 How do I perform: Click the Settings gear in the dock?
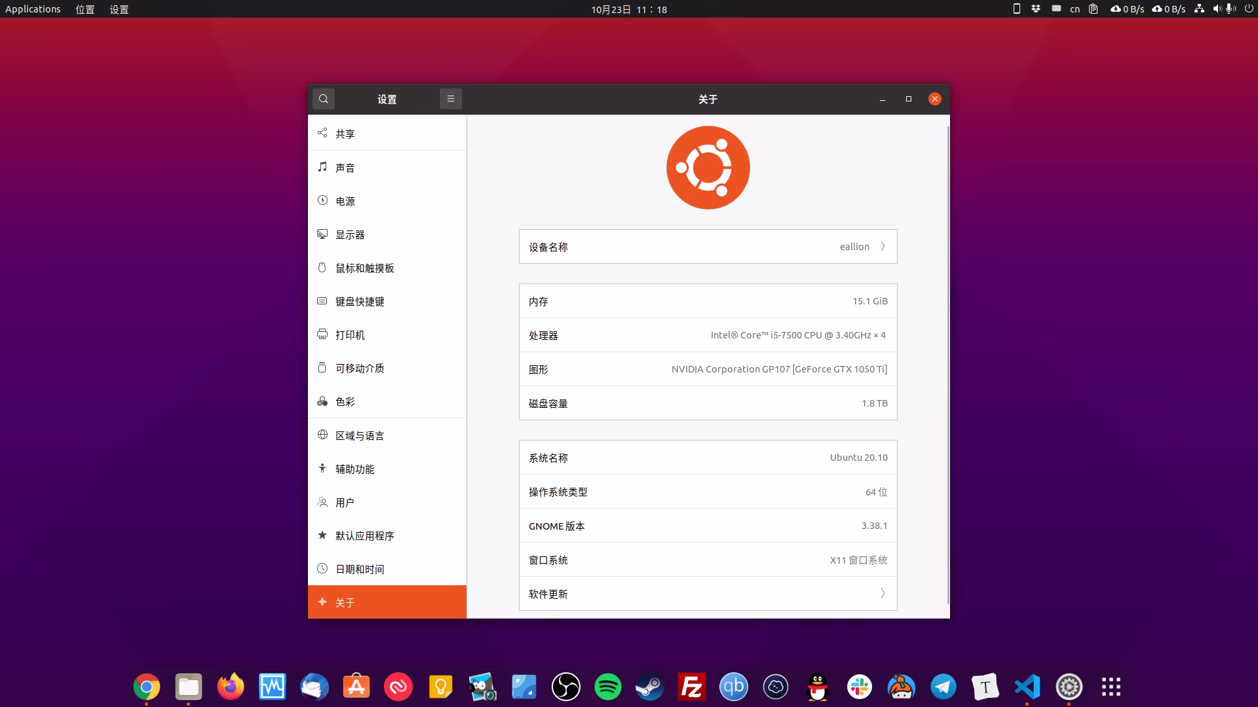(x=1069, y=687)
